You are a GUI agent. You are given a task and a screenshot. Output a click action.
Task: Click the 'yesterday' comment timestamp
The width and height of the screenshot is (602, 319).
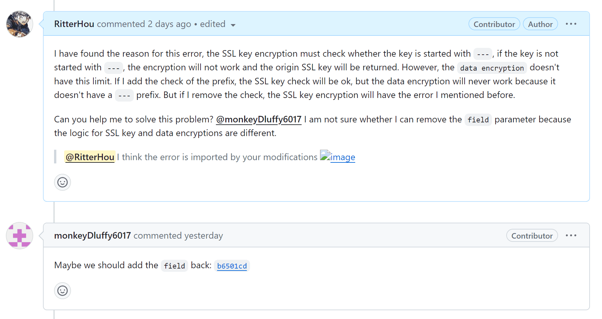coord(203,236)
